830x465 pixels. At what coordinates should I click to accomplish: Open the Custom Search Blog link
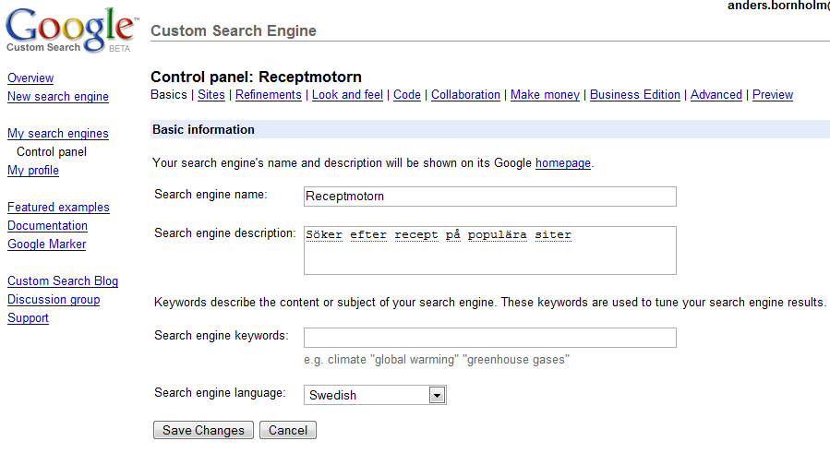point(63,281)
